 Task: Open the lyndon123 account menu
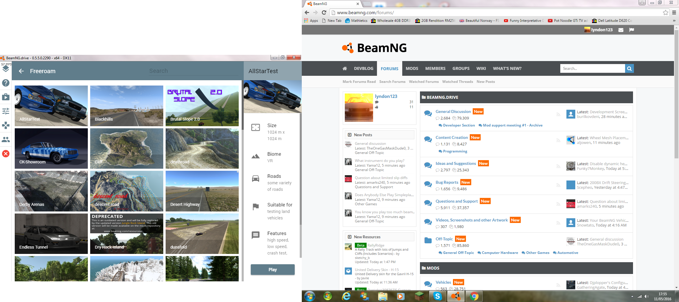click(598, 30)
